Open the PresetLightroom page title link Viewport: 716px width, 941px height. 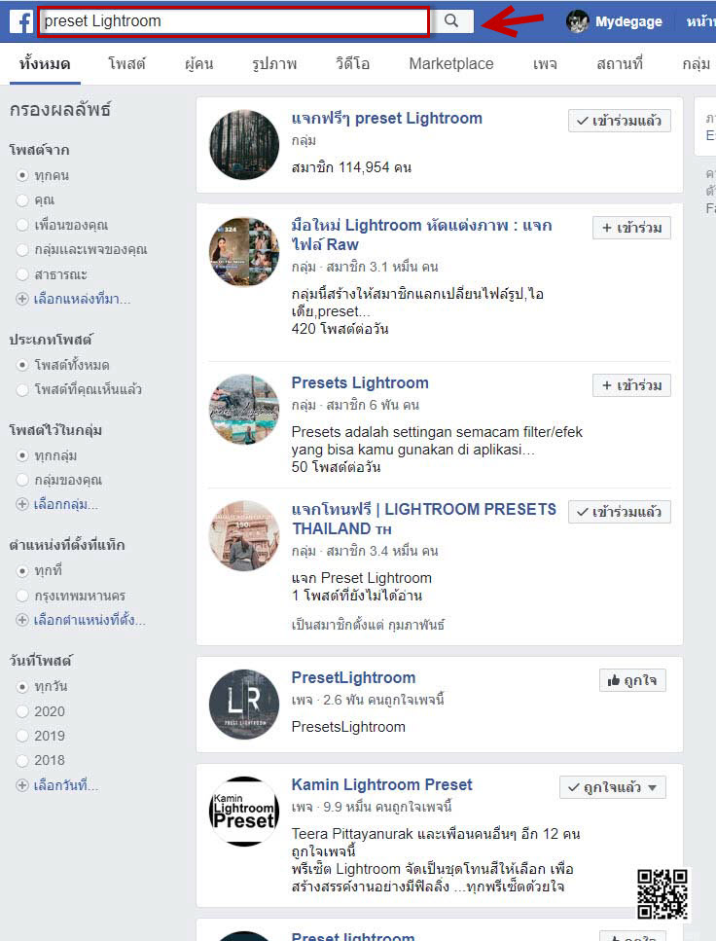353,677
